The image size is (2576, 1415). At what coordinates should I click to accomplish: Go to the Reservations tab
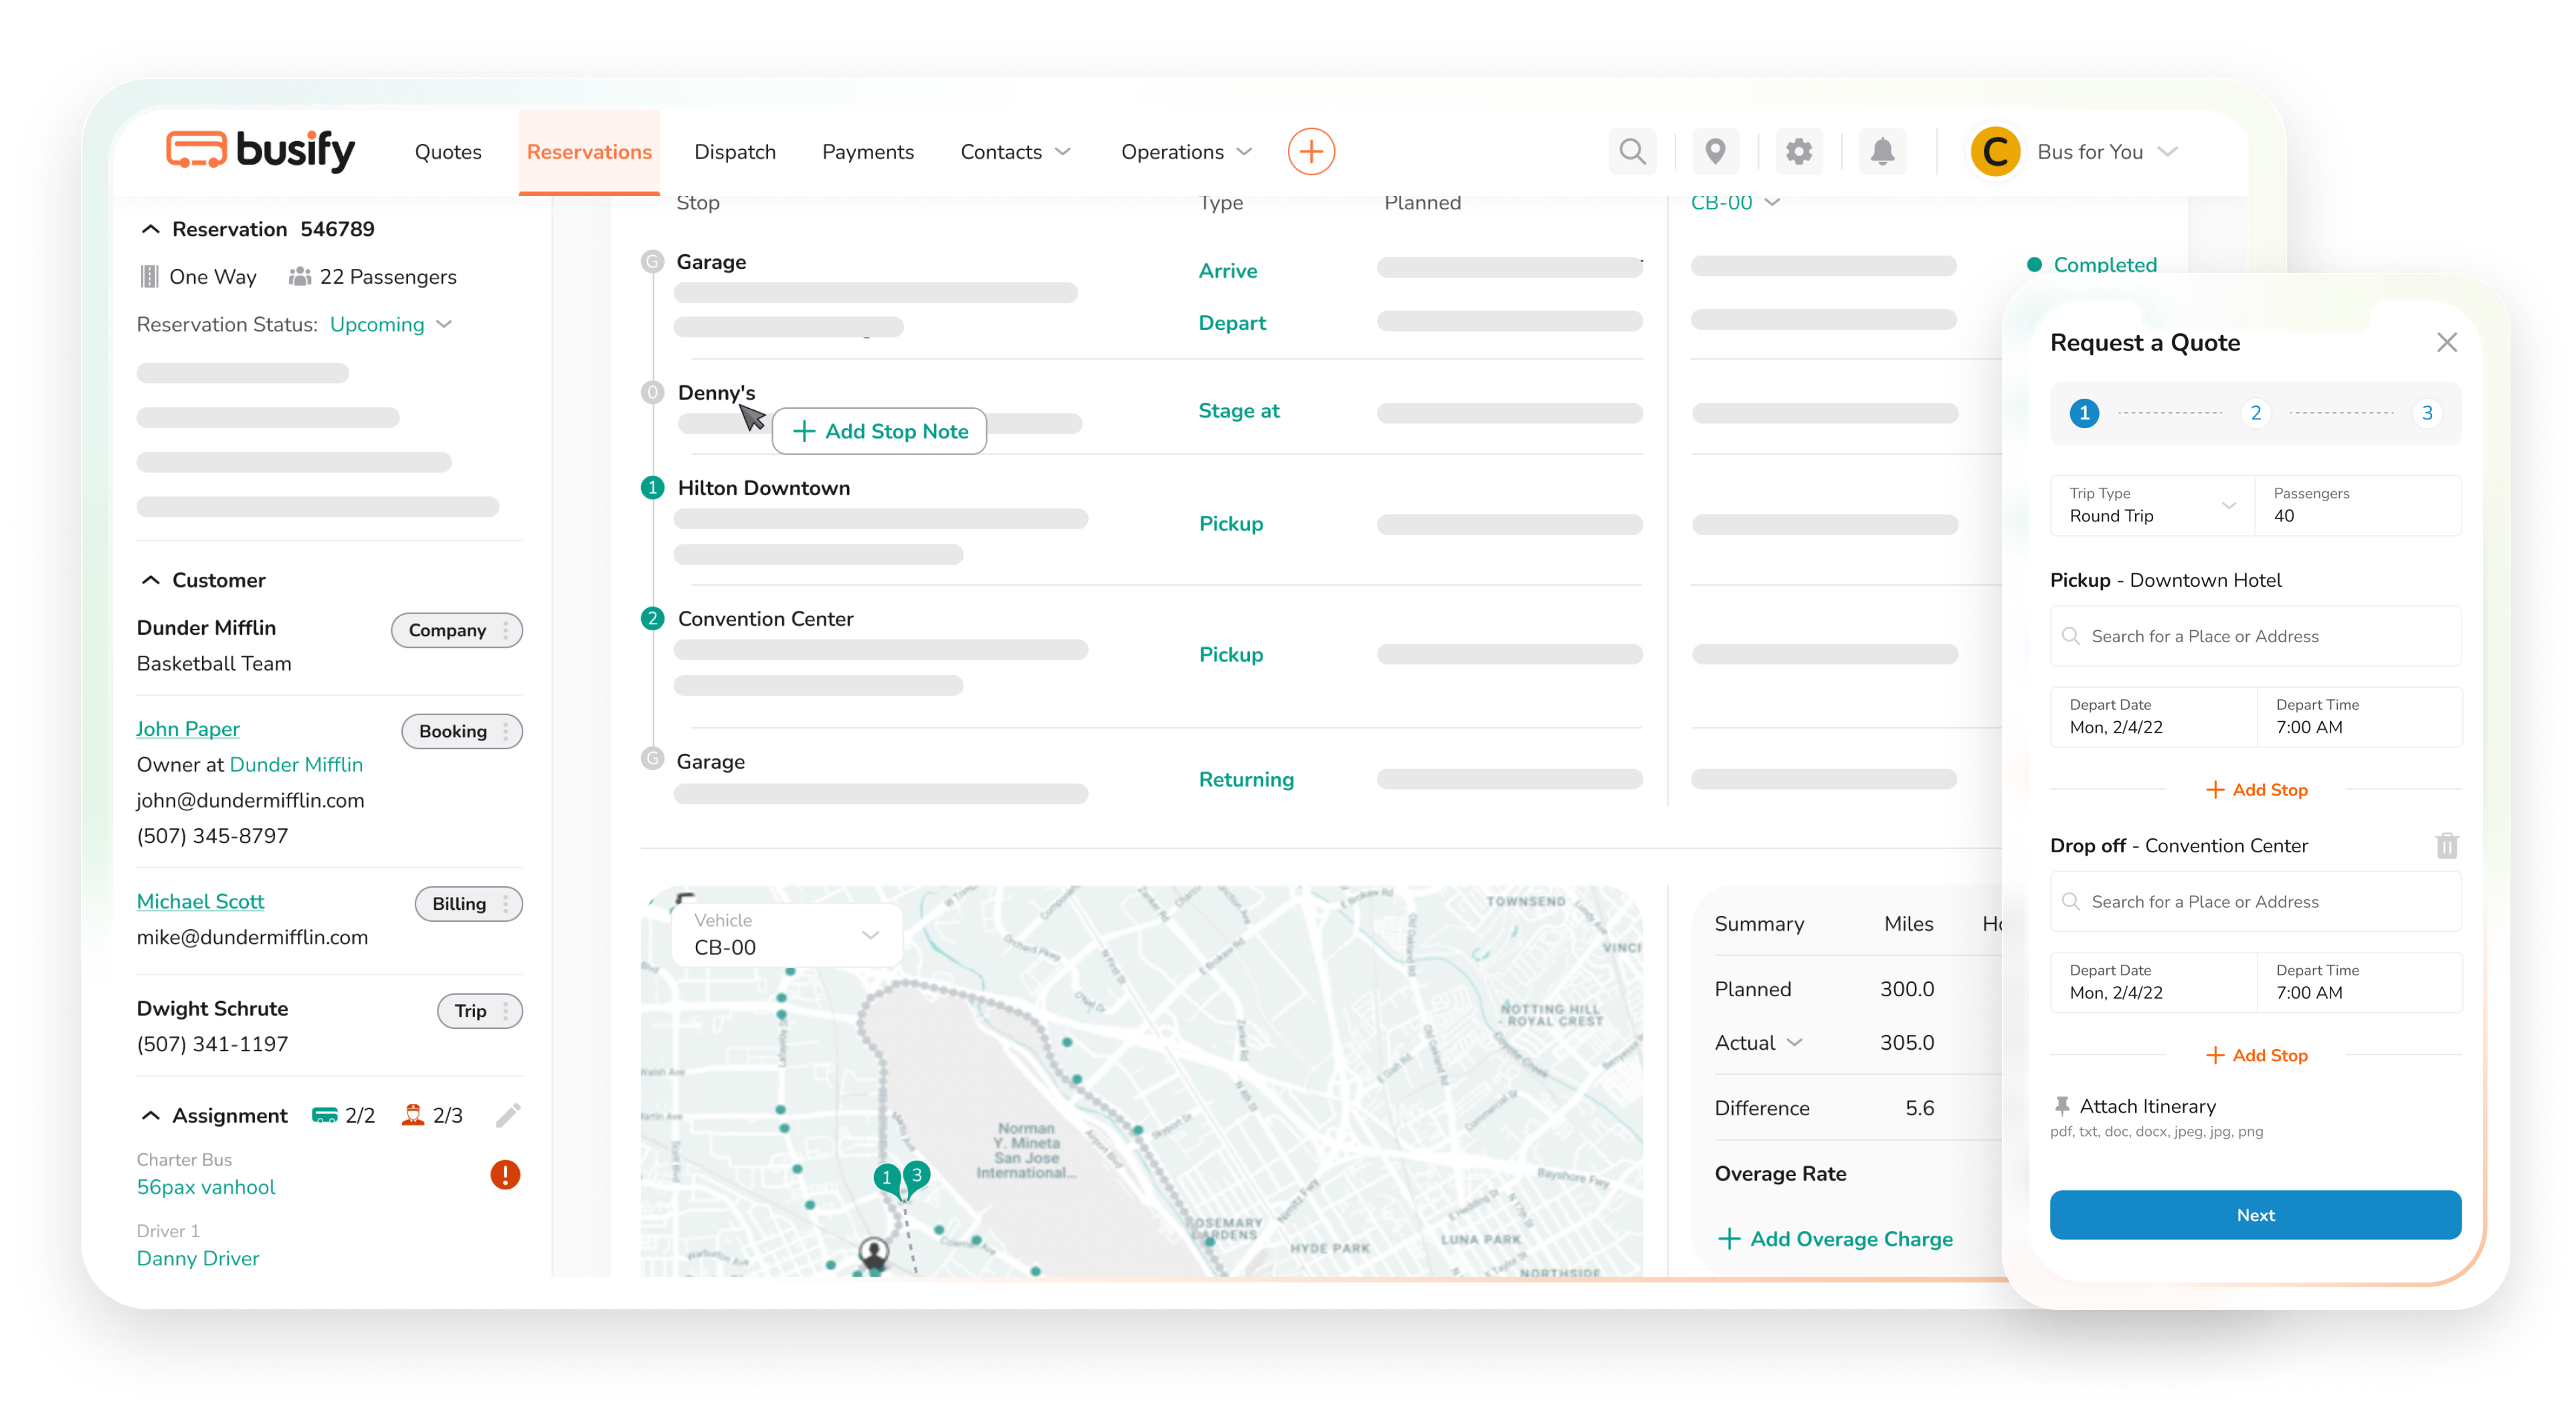tap(589, 151)
